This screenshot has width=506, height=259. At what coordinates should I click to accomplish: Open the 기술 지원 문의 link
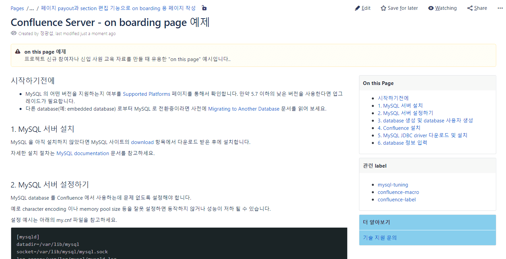(x=380, y=238)
